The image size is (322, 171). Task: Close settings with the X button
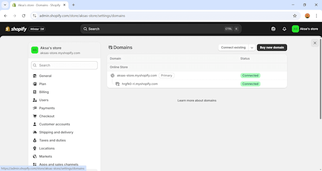(x=314, y=43)
